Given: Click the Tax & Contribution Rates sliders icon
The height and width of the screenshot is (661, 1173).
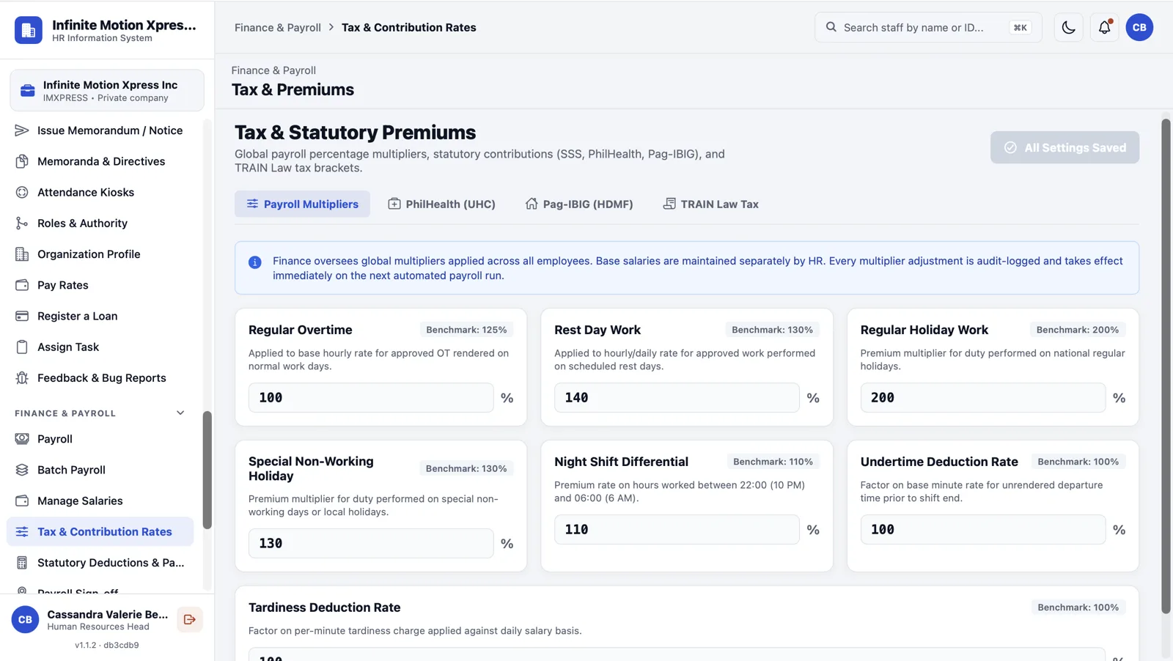Looking at the screenshot, I should point(22,532).
